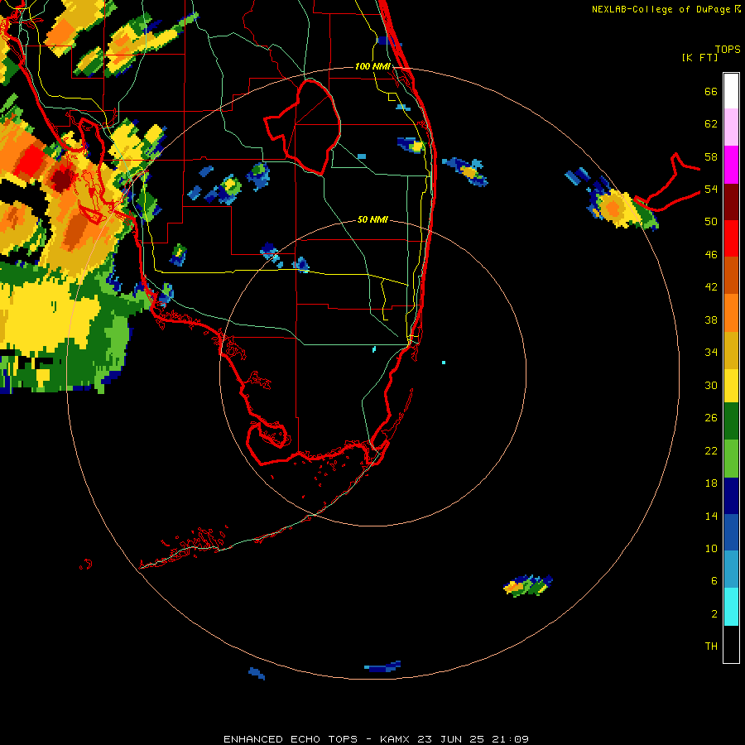Click the magenta legend swatch
The height and width of the screenshot is (745, 745).
point(731,165)
